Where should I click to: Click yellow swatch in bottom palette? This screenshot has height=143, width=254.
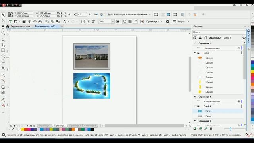point(23,129)
